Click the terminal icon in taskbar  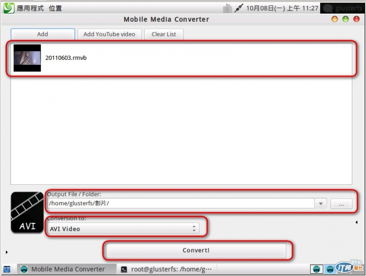124,270
